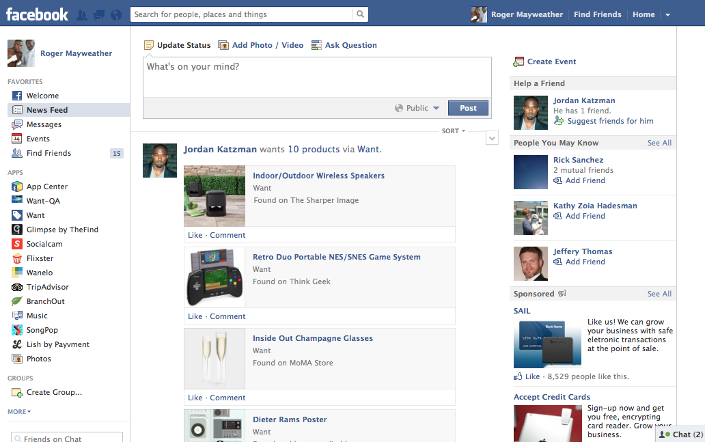
Task: Open the messages icon in top bar
Action: coord(98,15)
